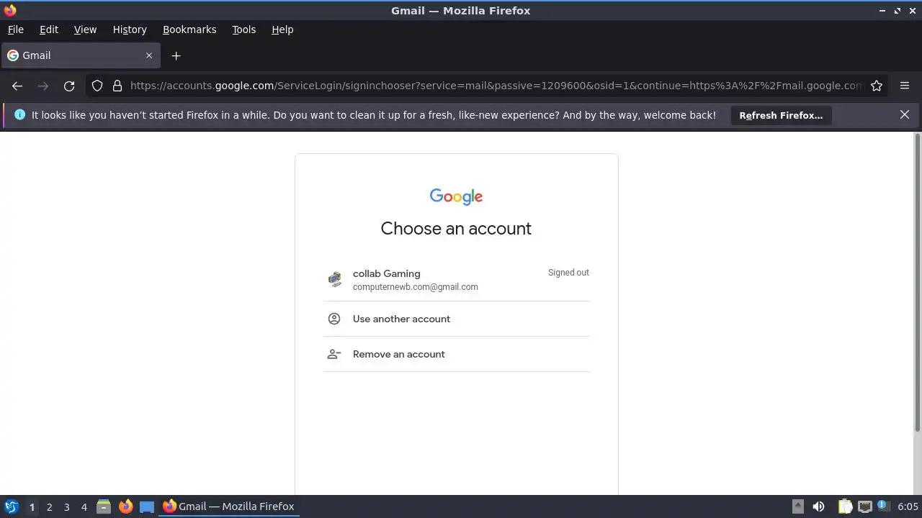The height and width of the screenshot is (518, 922).
Task: Click the removable media eject tray icon
Action: [x=798, y=506]
